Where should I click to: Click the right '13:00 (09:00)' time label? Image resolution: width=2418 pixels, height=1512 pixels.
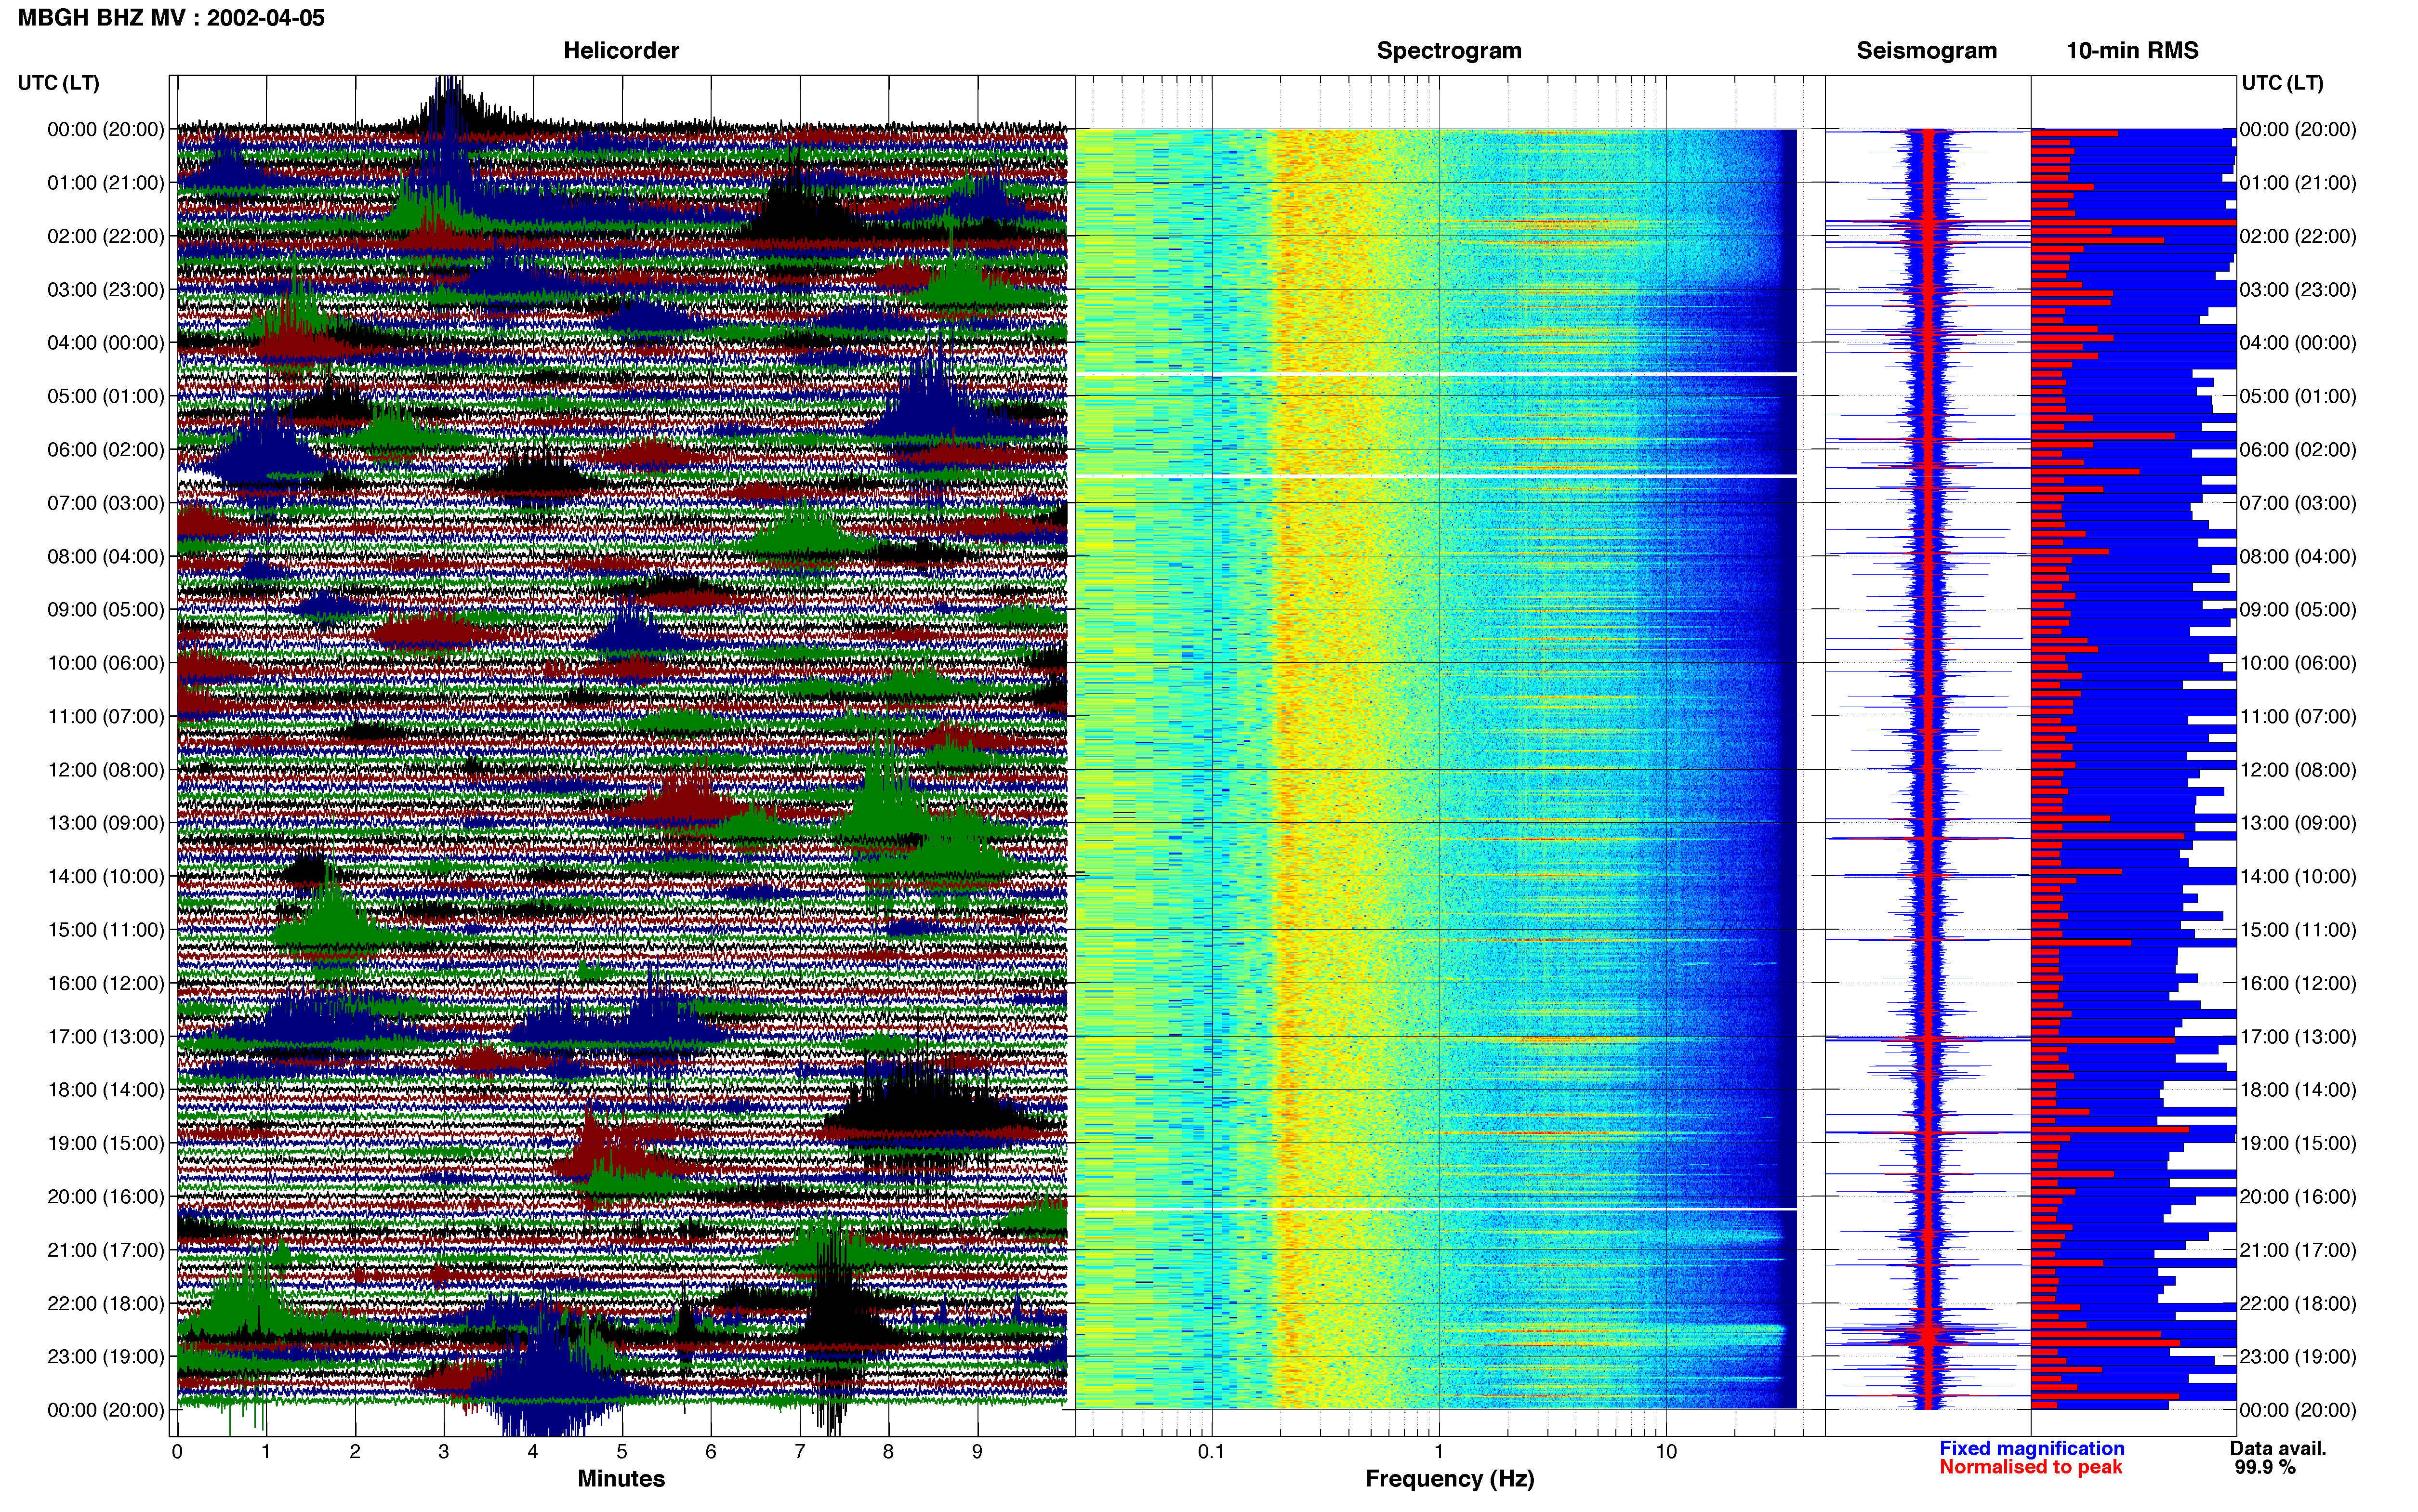point(2298,823)
